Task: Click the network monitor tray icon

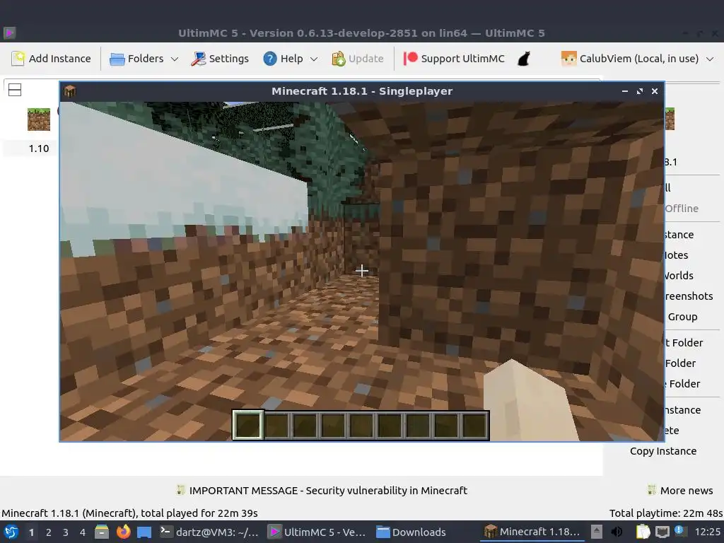Action: tap(662, 532)
